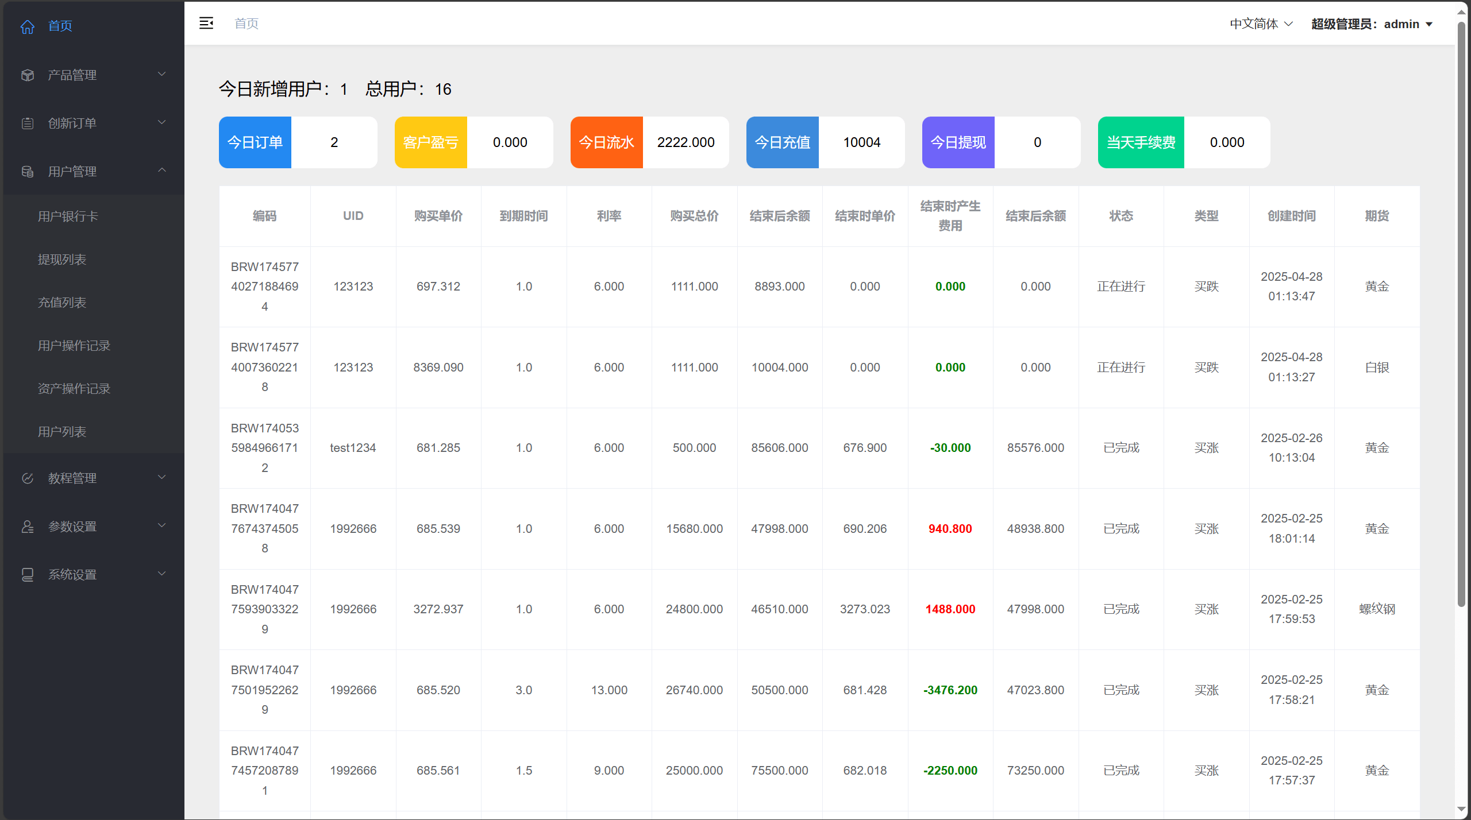
Task: Expand the 系统设置 menu chevron
Action: tap(162, 574)
